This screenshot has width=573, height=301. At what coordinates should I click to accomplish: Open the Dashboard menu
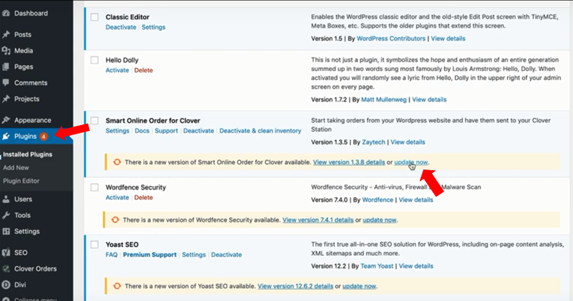31,14
